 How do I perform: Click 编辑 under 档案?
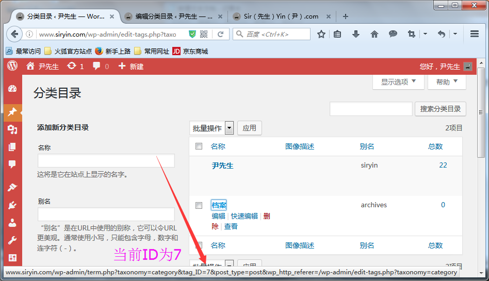click(x=218, y=216)
